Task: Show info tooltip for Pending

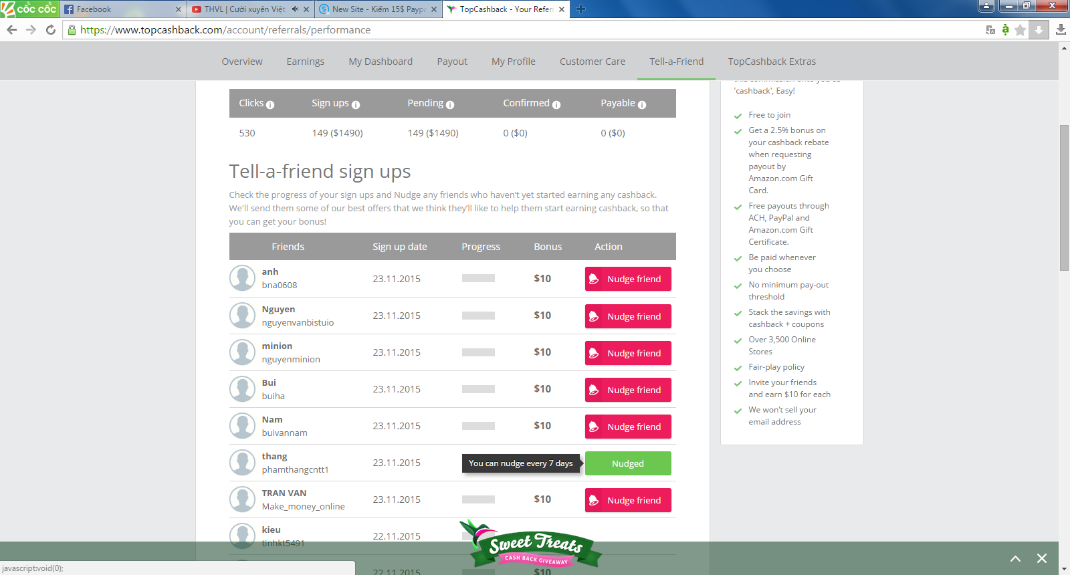Action: (x=450, y=105)
